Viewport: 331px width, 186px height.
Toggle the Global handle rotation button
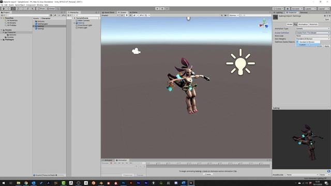pyautogui.click(x=51, y=9)
